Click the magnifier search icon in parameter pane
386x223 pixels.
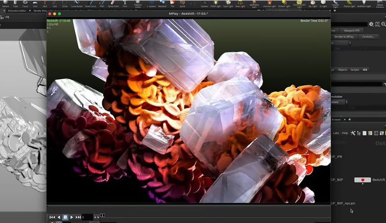click(x=384, y=24)
